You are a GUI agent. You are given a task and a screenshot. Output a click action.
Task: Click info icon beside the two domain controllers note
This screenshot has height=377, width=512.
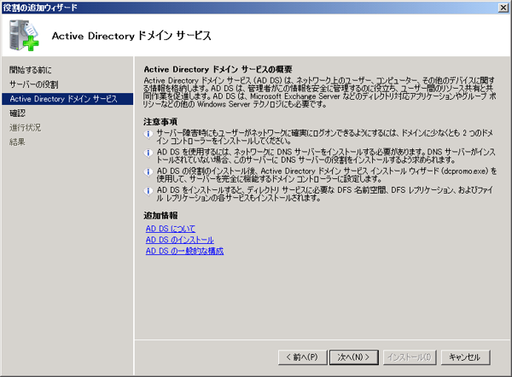coord(148,134)
